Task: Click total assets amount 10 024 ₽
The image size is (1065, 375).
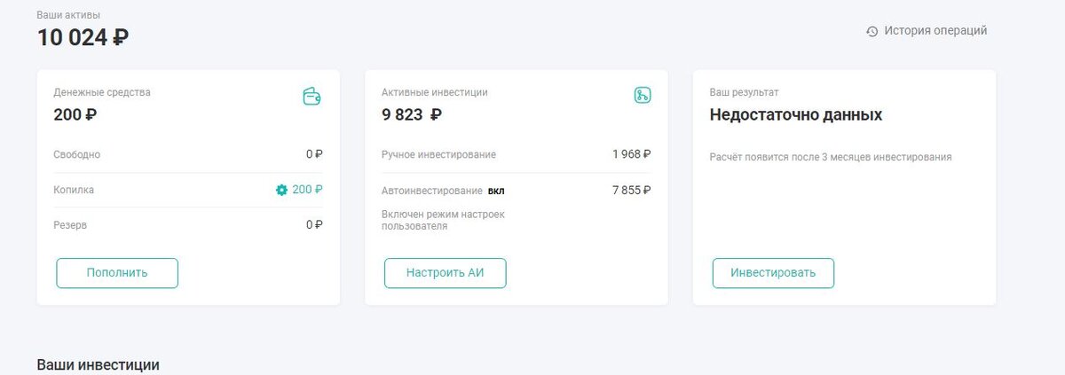Action: [83, 38]
